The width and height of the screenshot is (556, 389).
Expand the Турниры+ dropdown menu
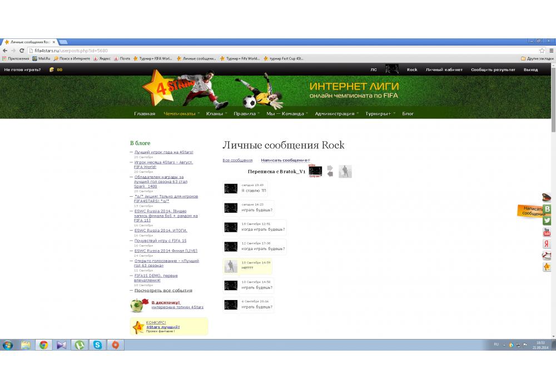pos(380,114)
